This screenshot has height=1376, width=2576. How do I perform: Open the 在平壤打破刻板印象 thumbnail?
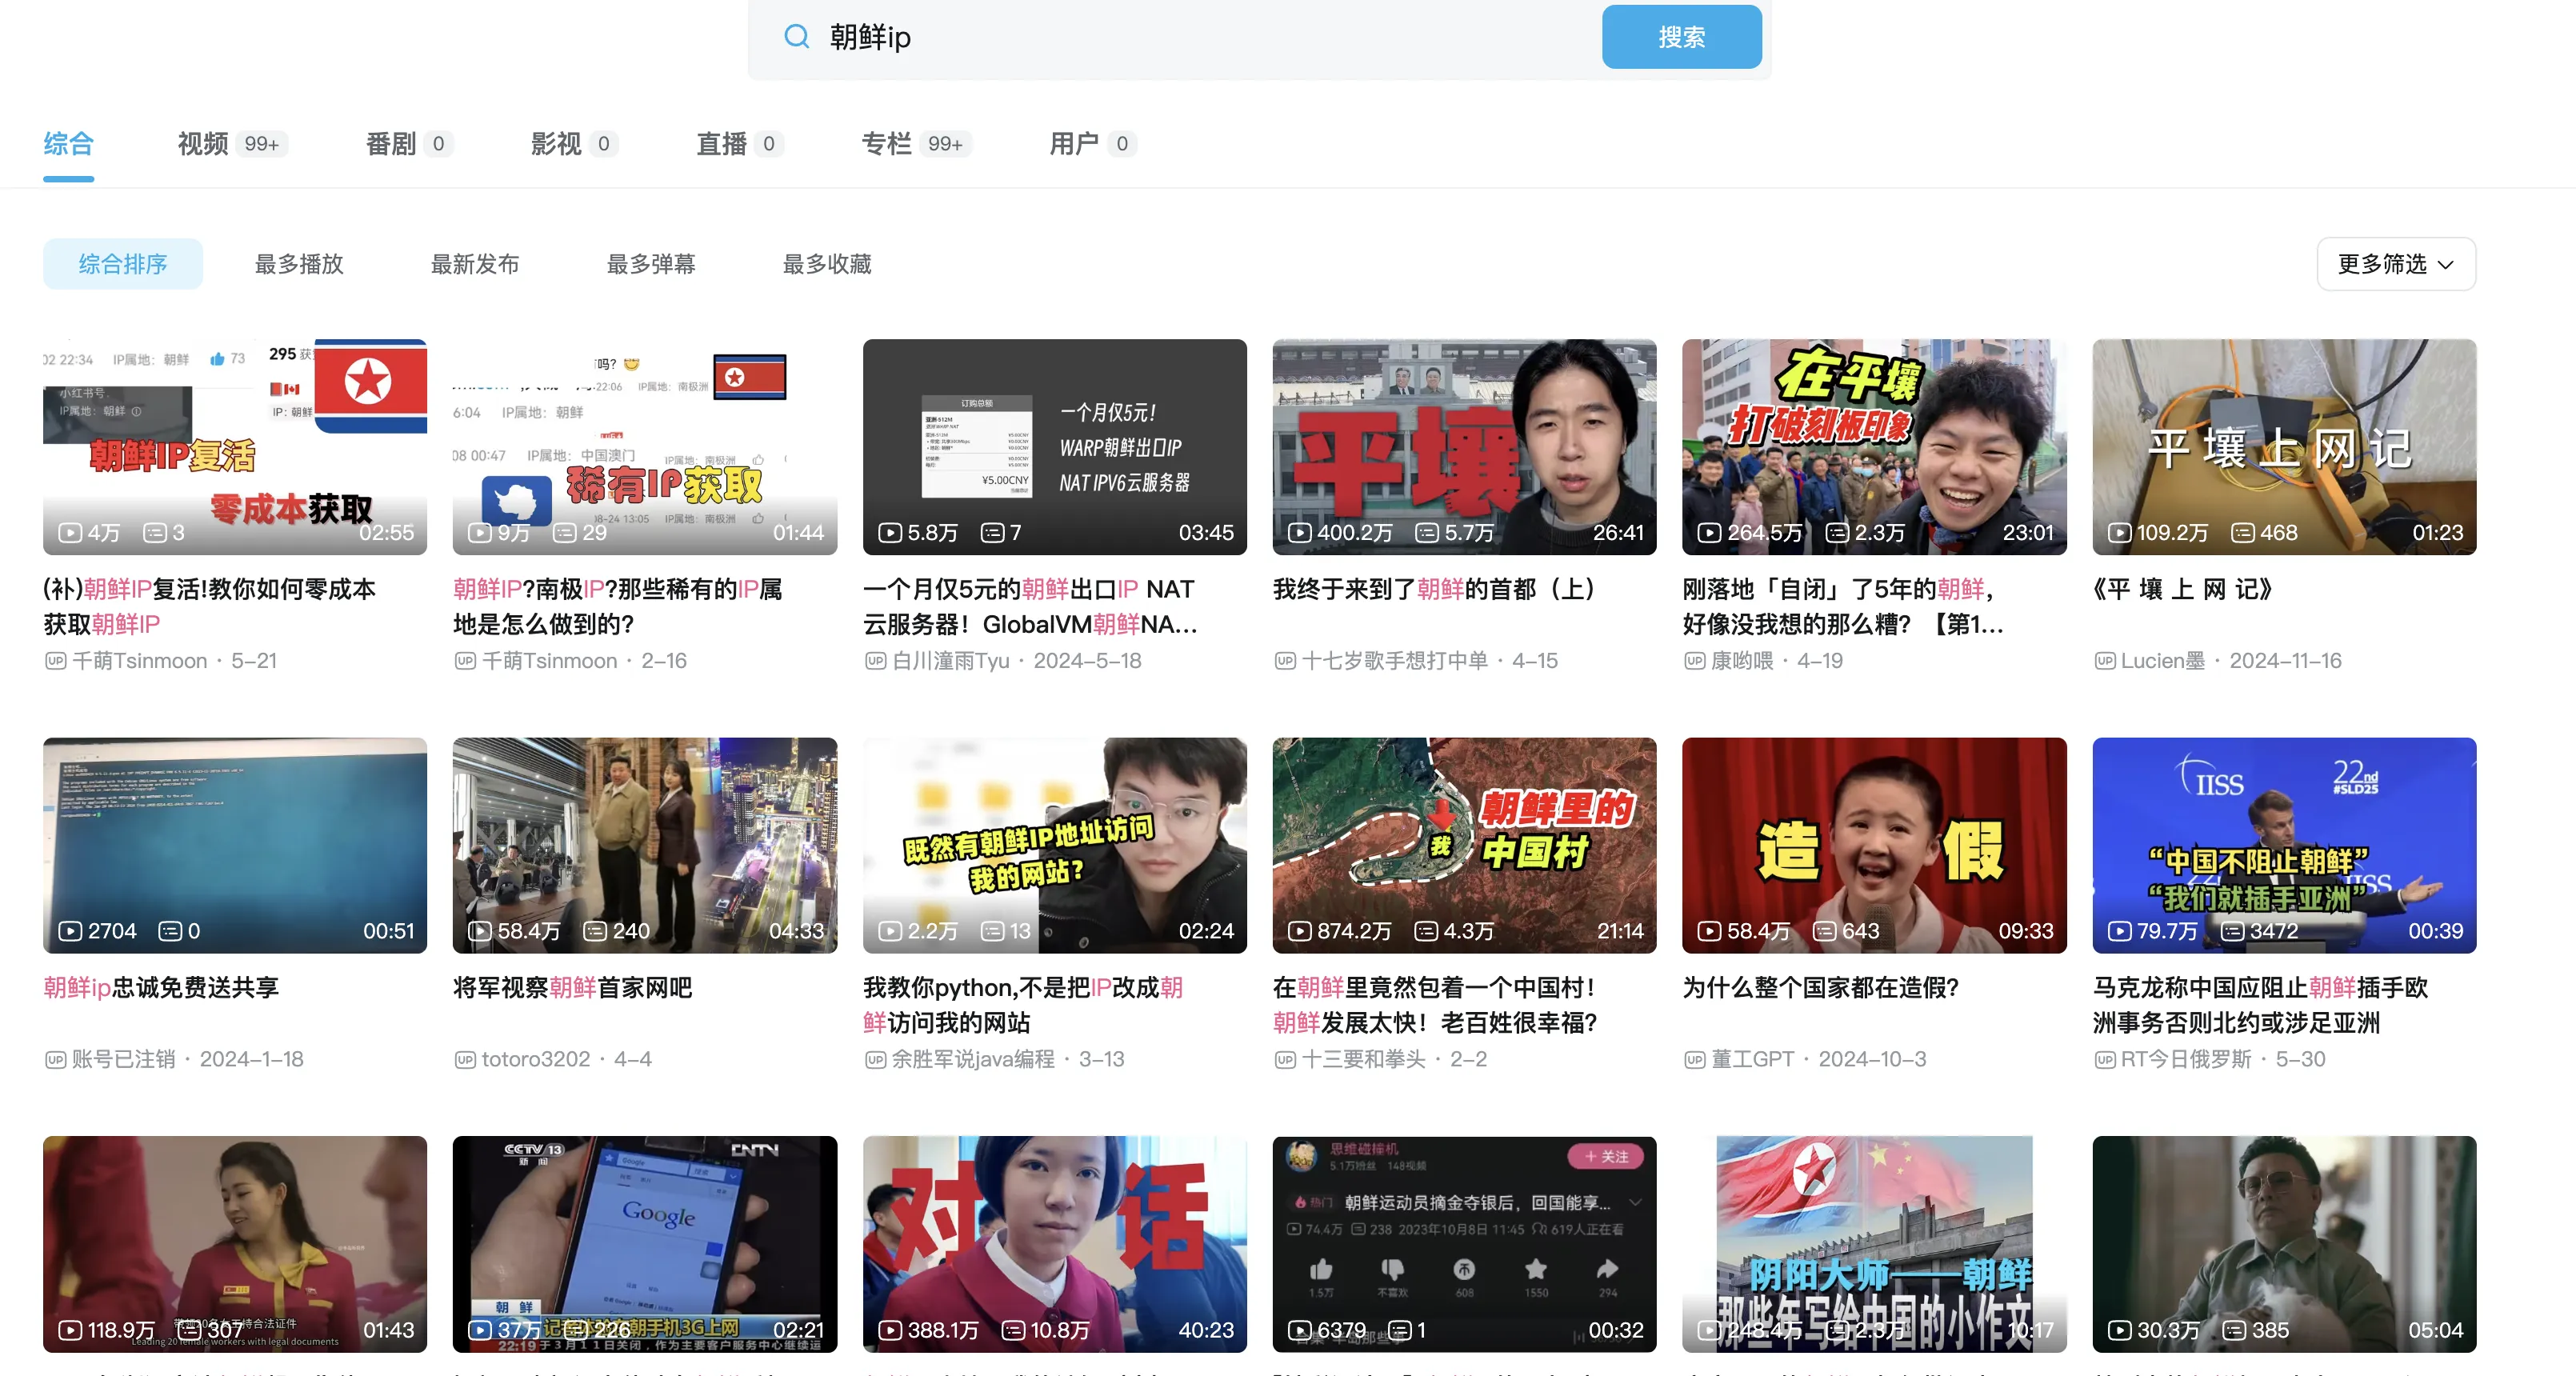pos(1874,447)
